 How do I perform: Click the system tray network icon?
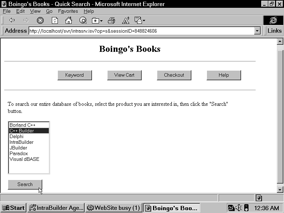(x=231, y=208)
